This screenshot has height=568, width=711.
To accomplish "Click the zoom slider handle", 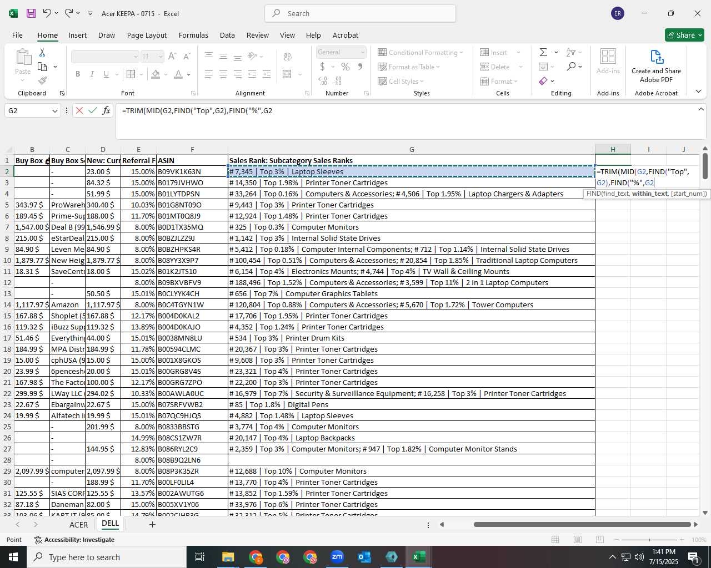I will pos(649,540).
